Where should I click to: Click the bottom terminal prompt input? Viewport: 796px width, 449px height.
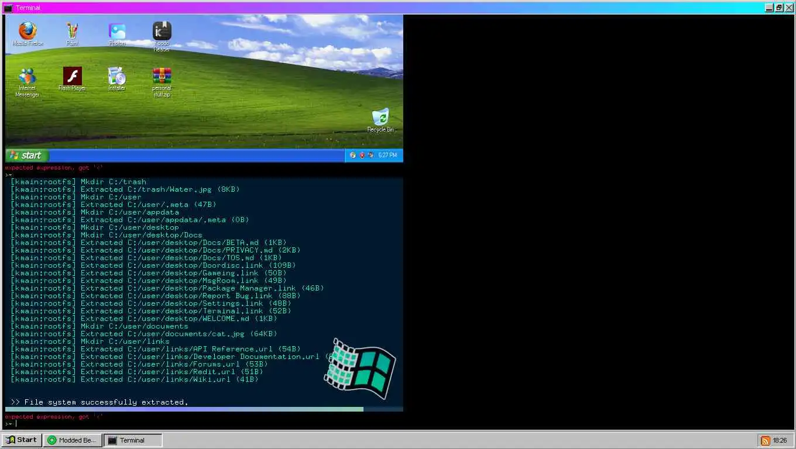click(204, 423)
